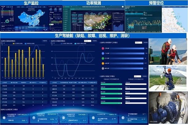Click the last green inspection progress bar
The width and height of the screenshot is (188, 125).
coord(111,103)
